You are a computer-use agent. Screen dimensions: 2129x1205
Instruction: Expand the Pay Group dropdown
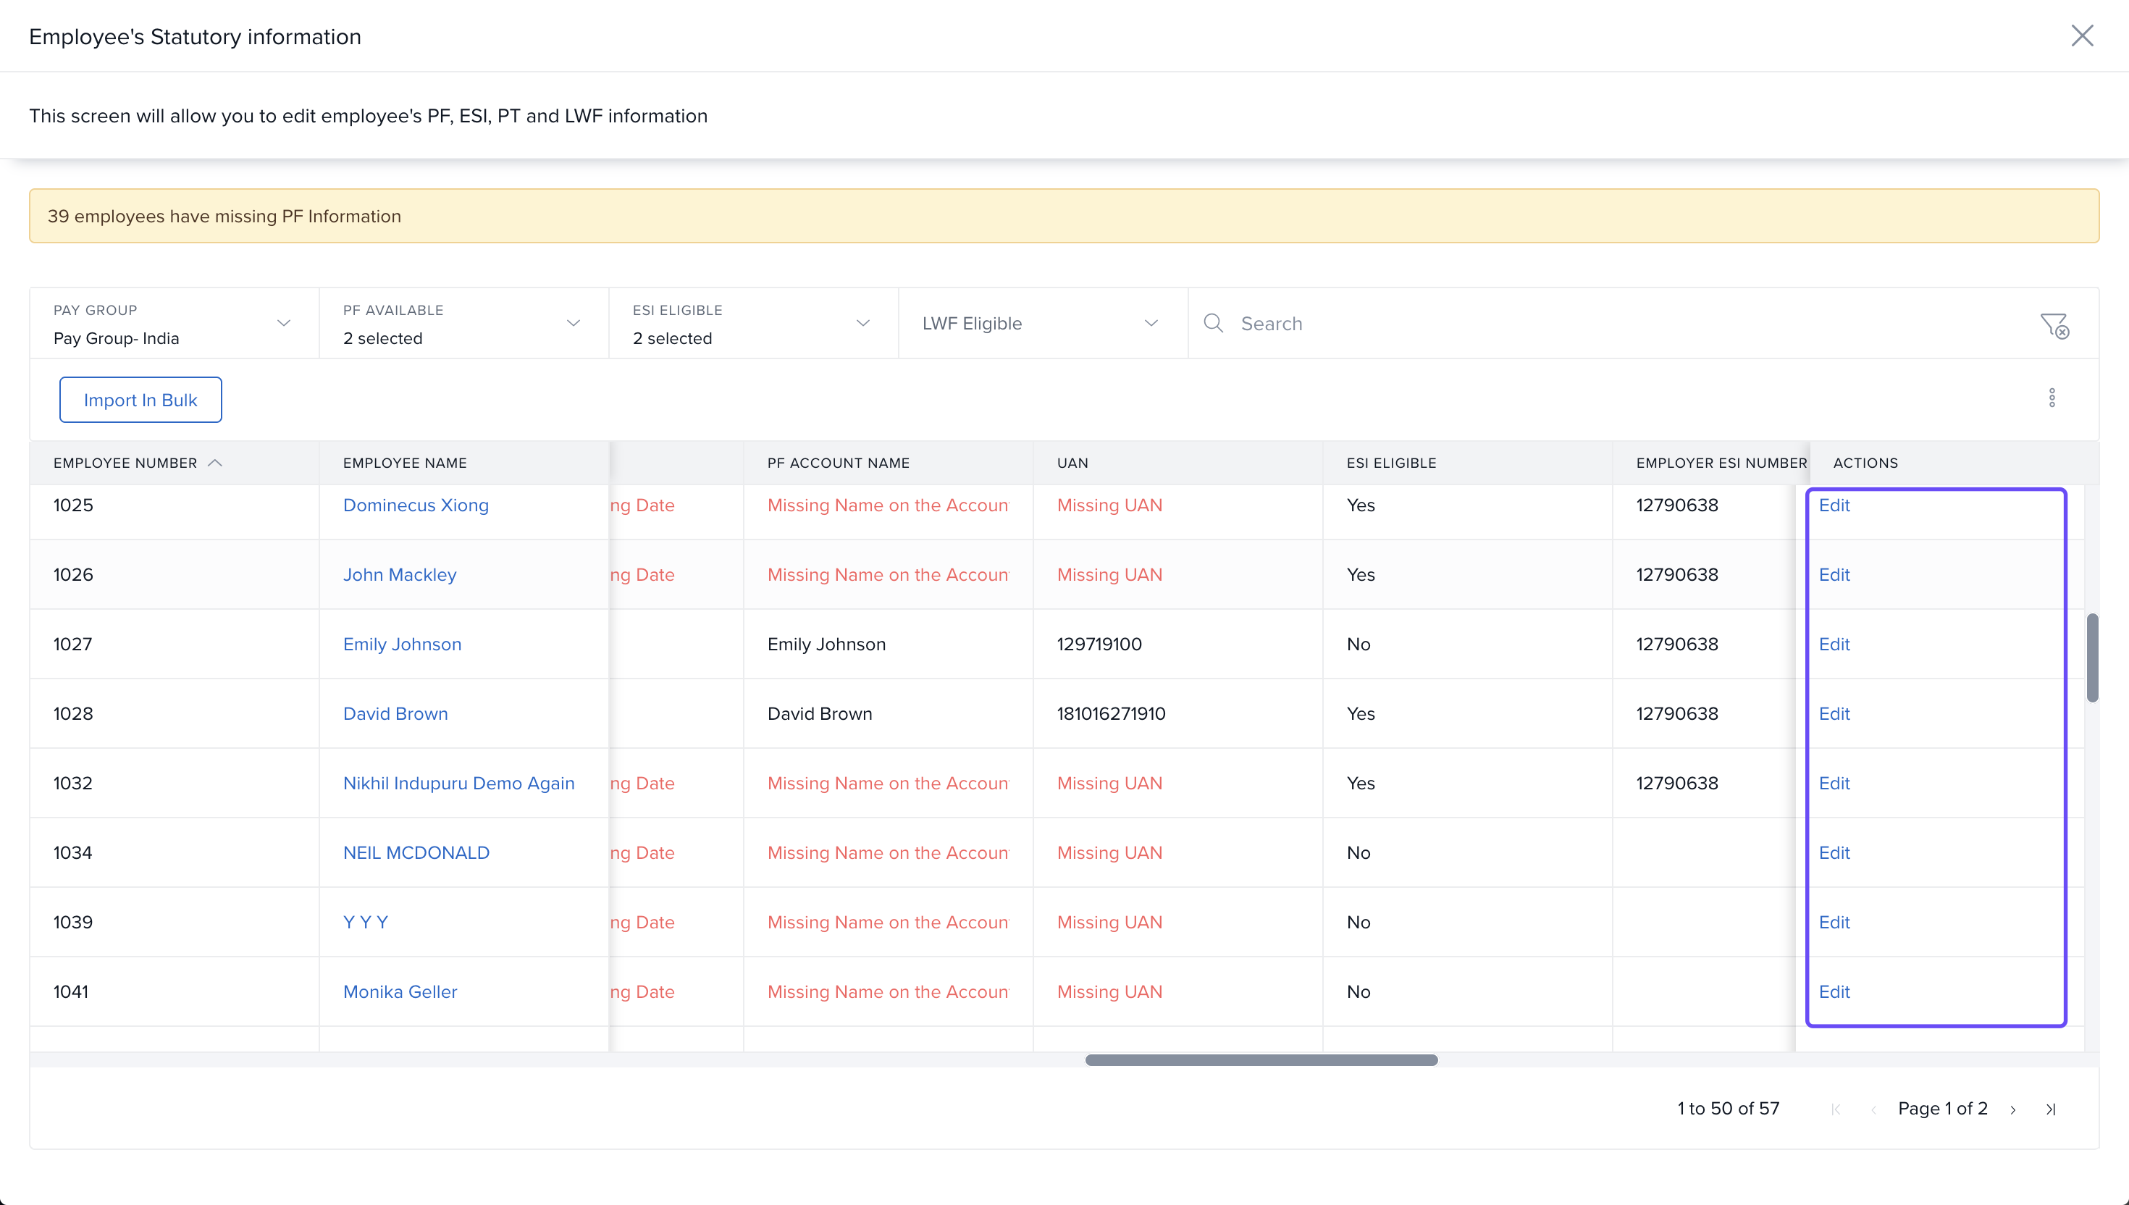(284, 323)
